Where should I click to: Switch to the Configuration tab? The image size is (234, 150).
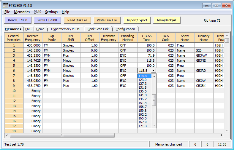coord(125,29)
